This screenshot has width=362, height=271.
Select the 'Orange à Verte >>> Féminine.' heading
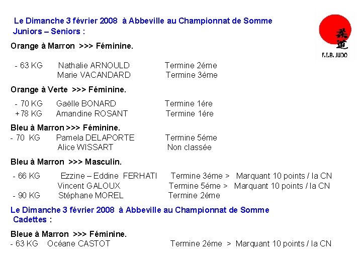68,90
